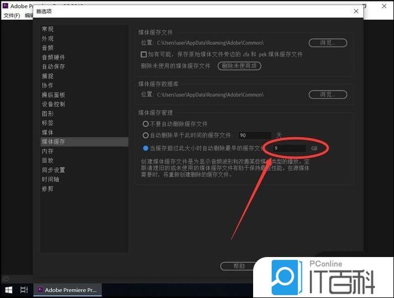This screenshot has height=298, width=394.
Task: Open 回放 preferences category
Action: [x=48, y=161]
